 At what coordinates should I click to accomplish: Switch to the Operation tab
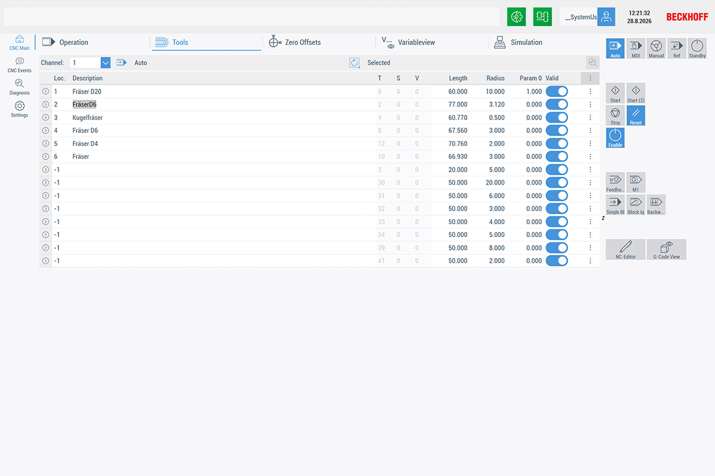92,42
